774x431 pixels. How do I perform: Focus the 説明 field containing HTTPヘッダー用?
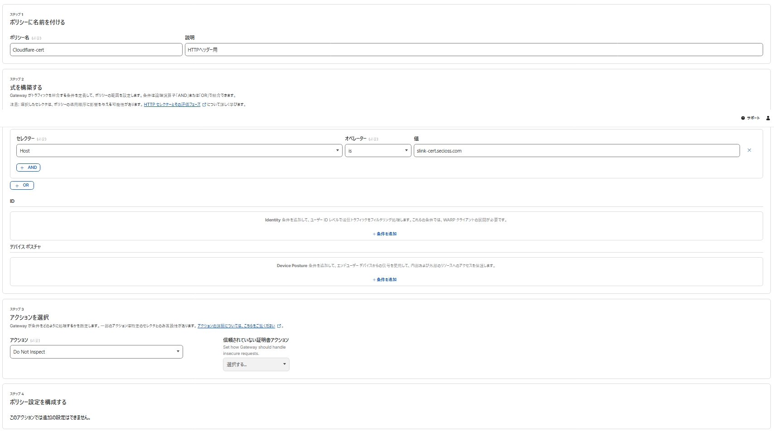(x=474, y=50)
